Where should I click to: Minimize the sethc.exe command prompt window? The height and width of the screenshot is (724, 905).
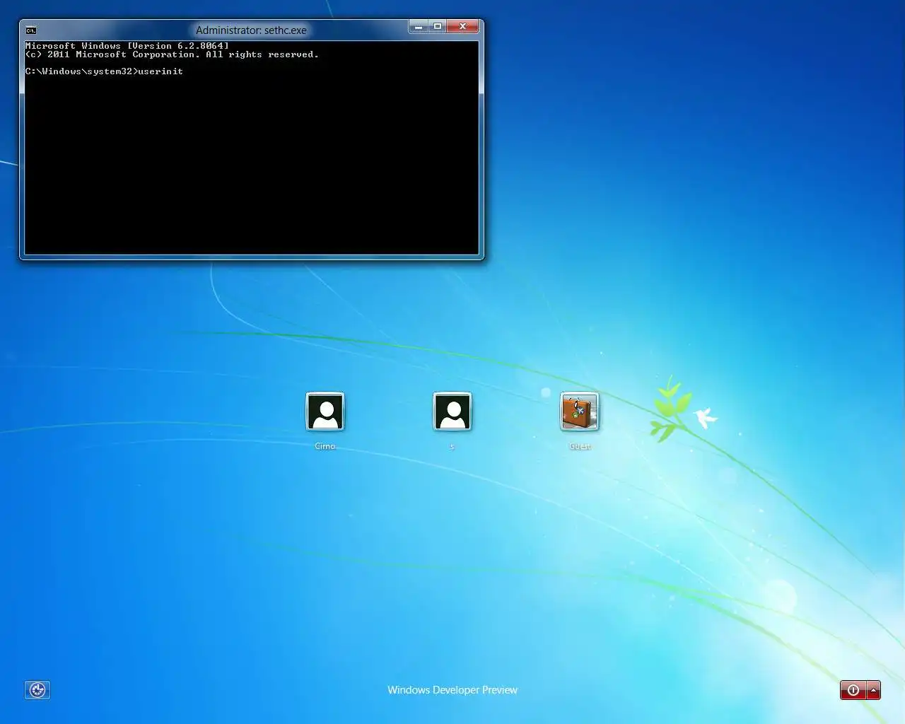click(419, 27)
